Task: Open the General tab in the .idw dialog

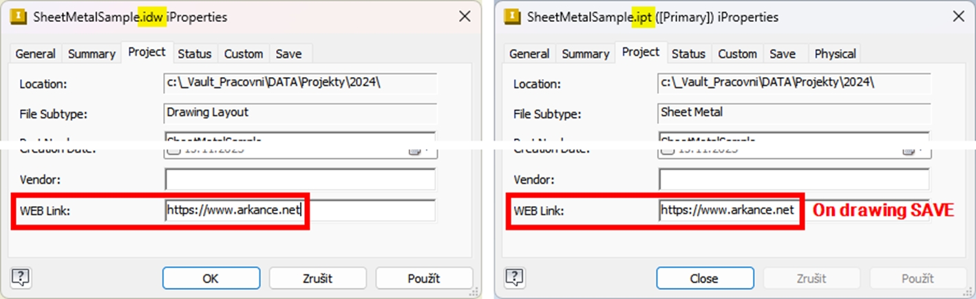Action: (35, 54)
